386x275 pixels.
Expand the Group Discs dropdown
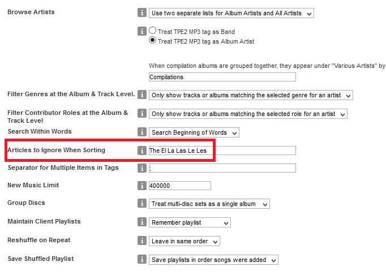209,204
